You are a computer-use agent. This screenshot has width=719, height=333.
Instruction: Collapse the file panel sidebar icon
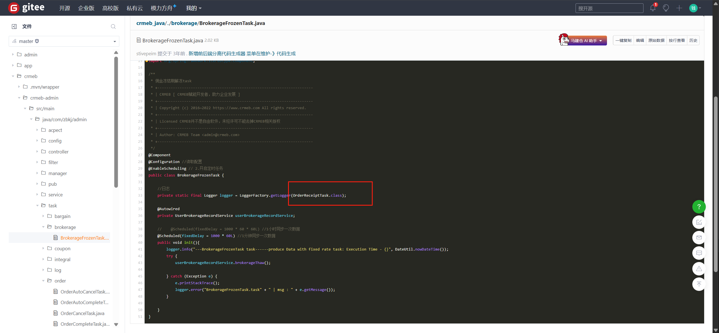[x=14, y=26]
